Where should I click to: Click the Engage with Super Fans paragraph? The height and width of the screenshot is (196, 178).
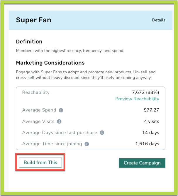(86, 75)
